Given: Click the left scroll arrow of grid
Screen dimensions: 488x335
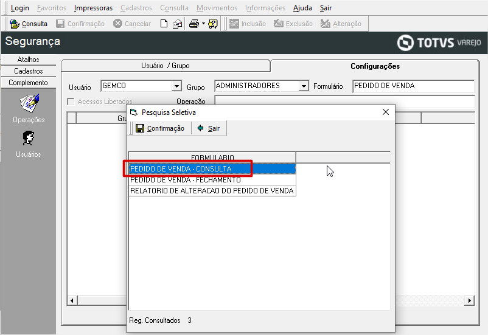Looking at the screenshot, I should [x=72, y=300].
